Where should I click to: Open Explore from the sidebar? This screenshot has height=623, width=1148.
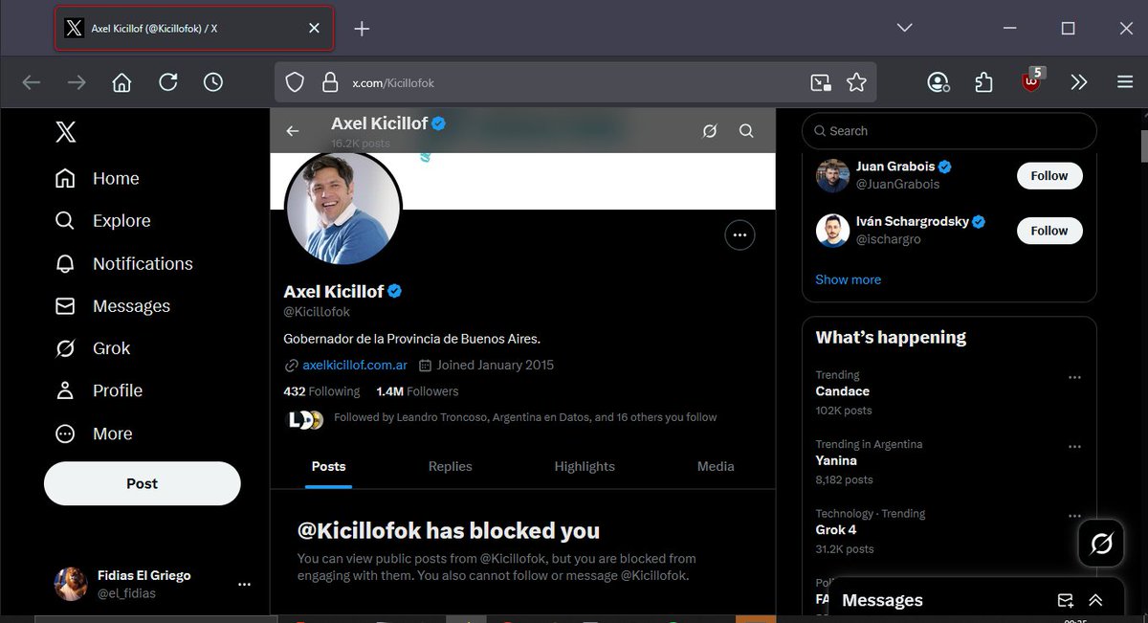point(121,220)
